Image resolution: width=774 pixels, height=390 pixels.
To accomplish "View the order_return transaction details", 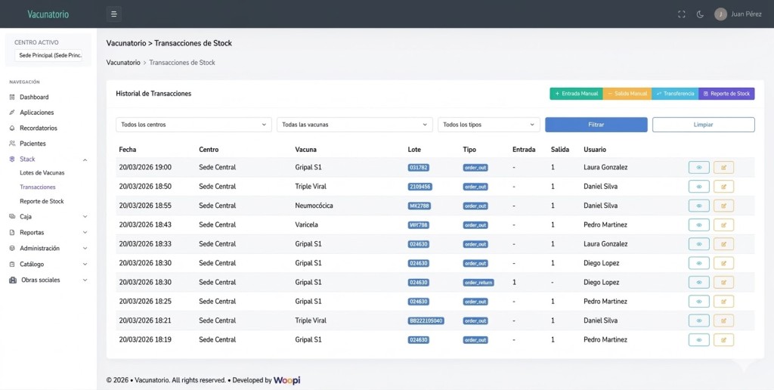I will (698, 282).
